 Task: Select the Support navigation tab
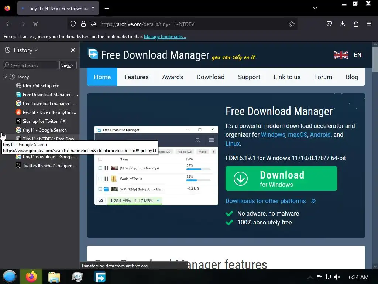(x=249, y=77)
